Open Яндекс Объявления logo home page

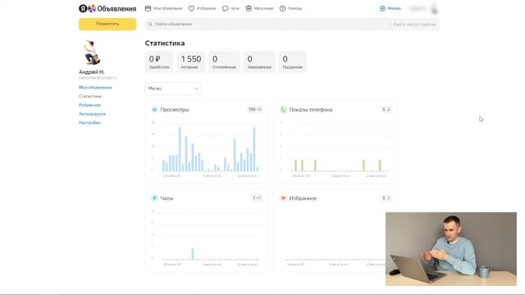click(107, 8)
